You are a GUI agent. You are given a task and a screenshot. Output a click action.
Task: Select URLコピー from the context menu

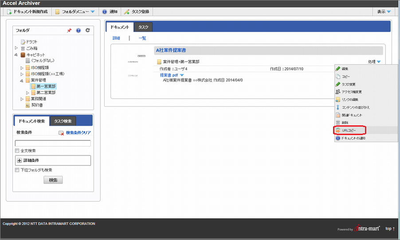[x=349, y=130]
